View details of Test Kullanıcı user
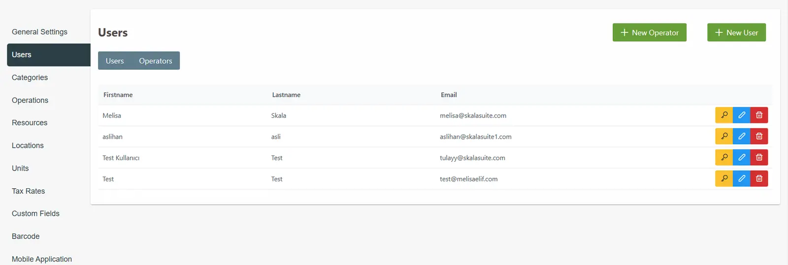788x265 pixels. [724, 157]
